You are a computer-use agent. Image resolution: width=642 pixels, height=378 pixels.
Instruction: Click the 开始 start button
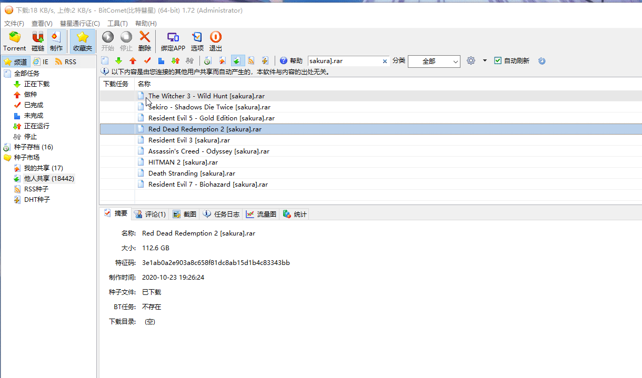107,42
